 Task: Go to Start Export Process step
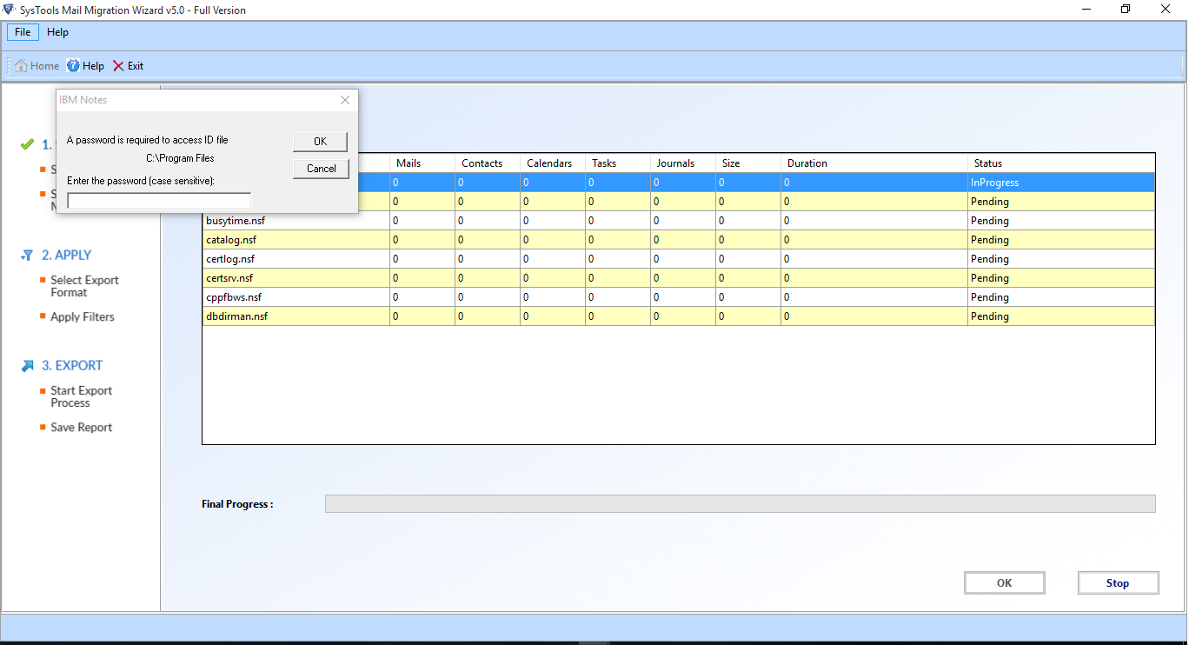tap(81, 396)
